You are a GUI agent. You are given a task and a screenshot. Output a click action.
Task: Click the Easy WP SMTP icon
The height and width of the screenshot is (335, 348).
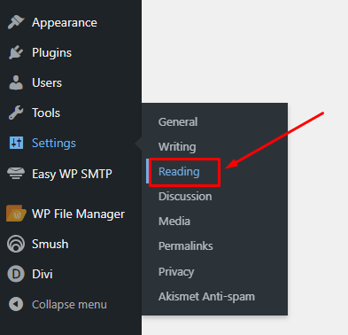click(x=16, y=174)
